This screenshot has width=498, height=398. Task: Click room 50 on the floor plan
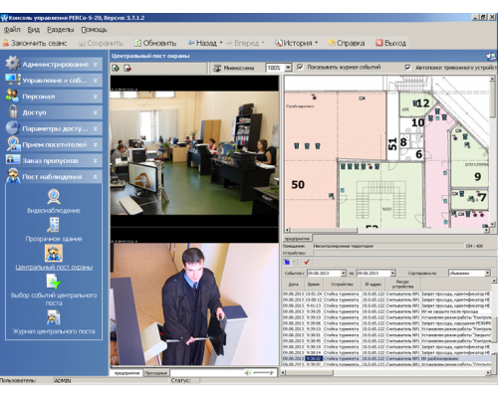(298, 185)
